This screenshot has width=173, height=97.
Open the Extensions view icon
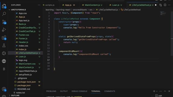point(4,38)
